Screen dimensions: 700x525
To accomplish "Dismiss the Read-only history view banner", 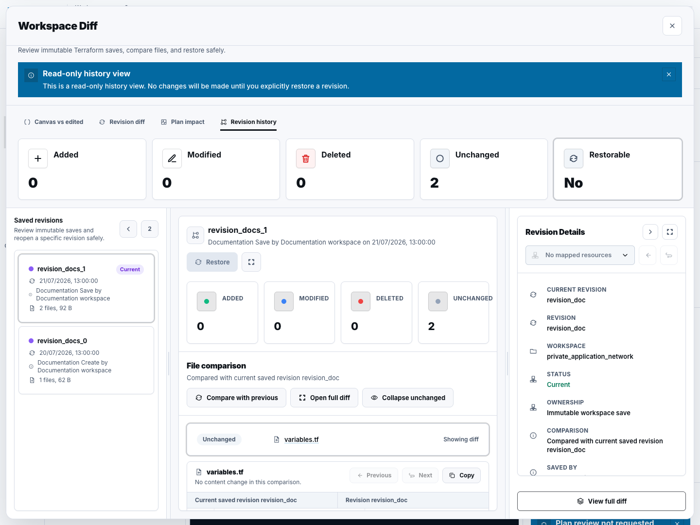I will pyautogui.click(x=669, y=74).
